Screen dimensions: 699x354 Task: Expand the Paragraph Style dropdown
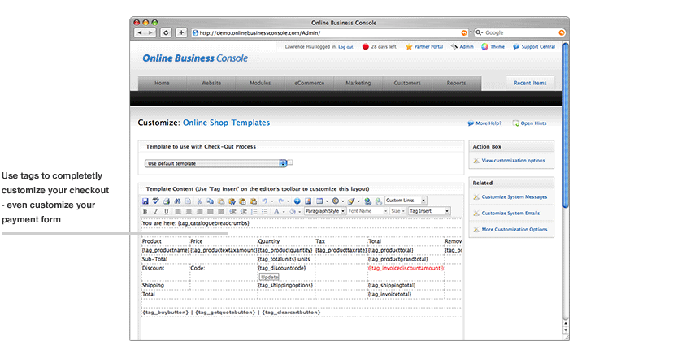(325, 211)
